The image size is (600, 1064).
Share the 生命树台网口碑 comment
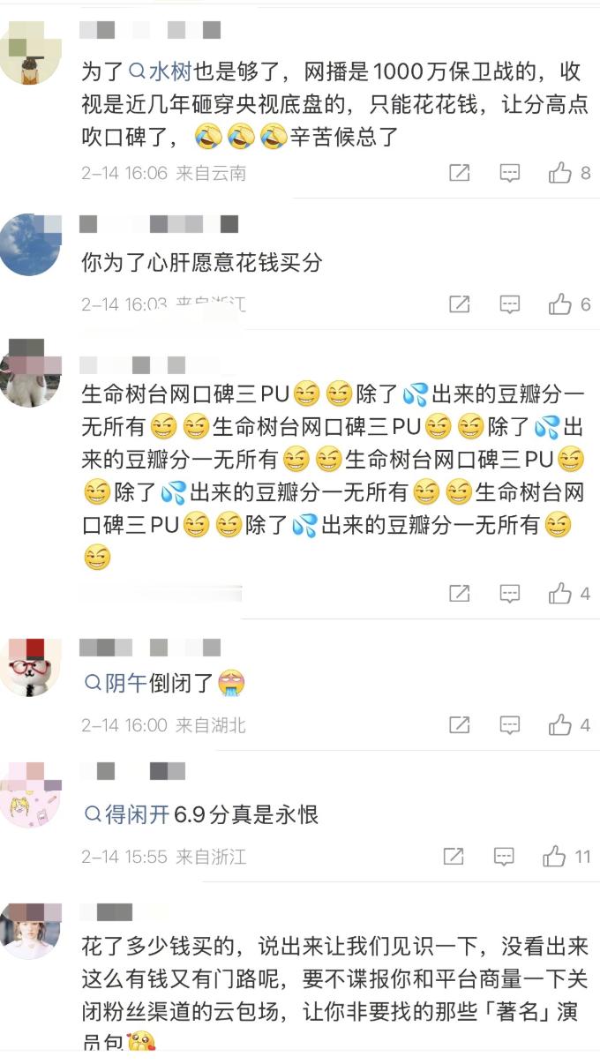(459, 594)
